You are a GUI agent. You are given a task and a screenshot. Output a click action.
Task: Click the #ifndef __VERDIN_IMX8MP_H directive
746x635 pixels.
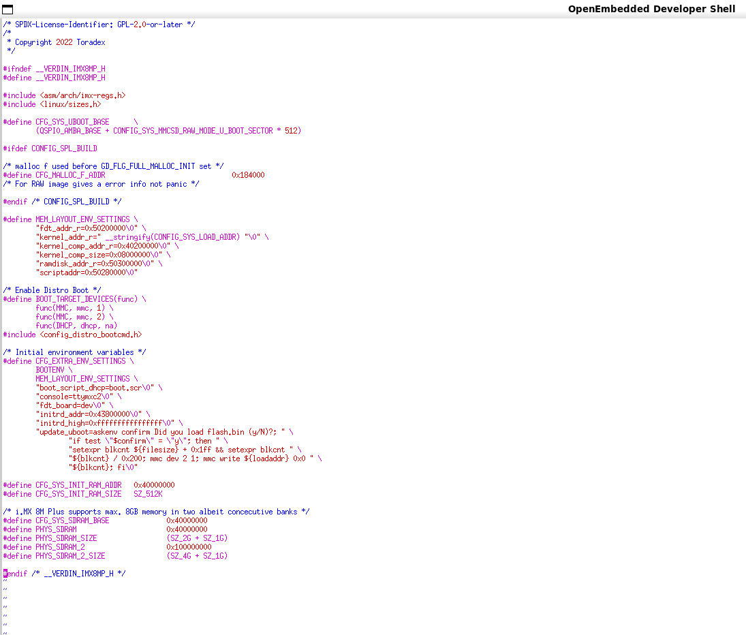coord(55,69)
